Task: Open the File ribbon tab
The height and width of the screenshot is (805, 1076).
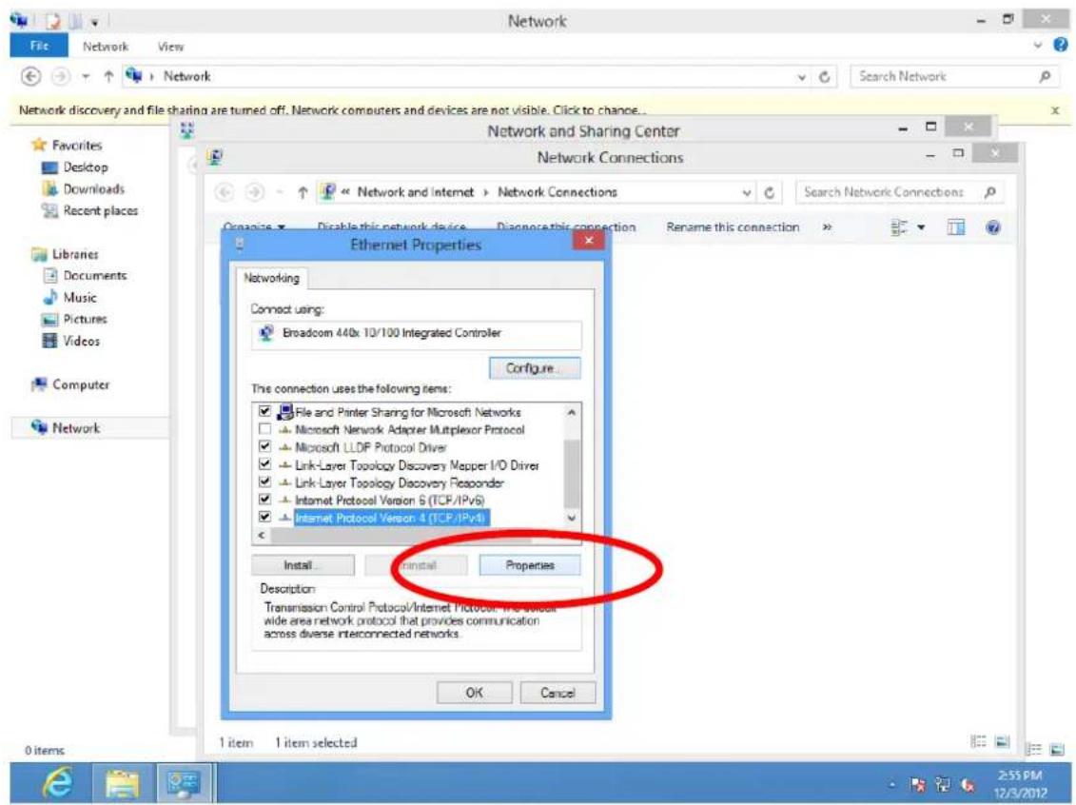Action: point(39,46)
